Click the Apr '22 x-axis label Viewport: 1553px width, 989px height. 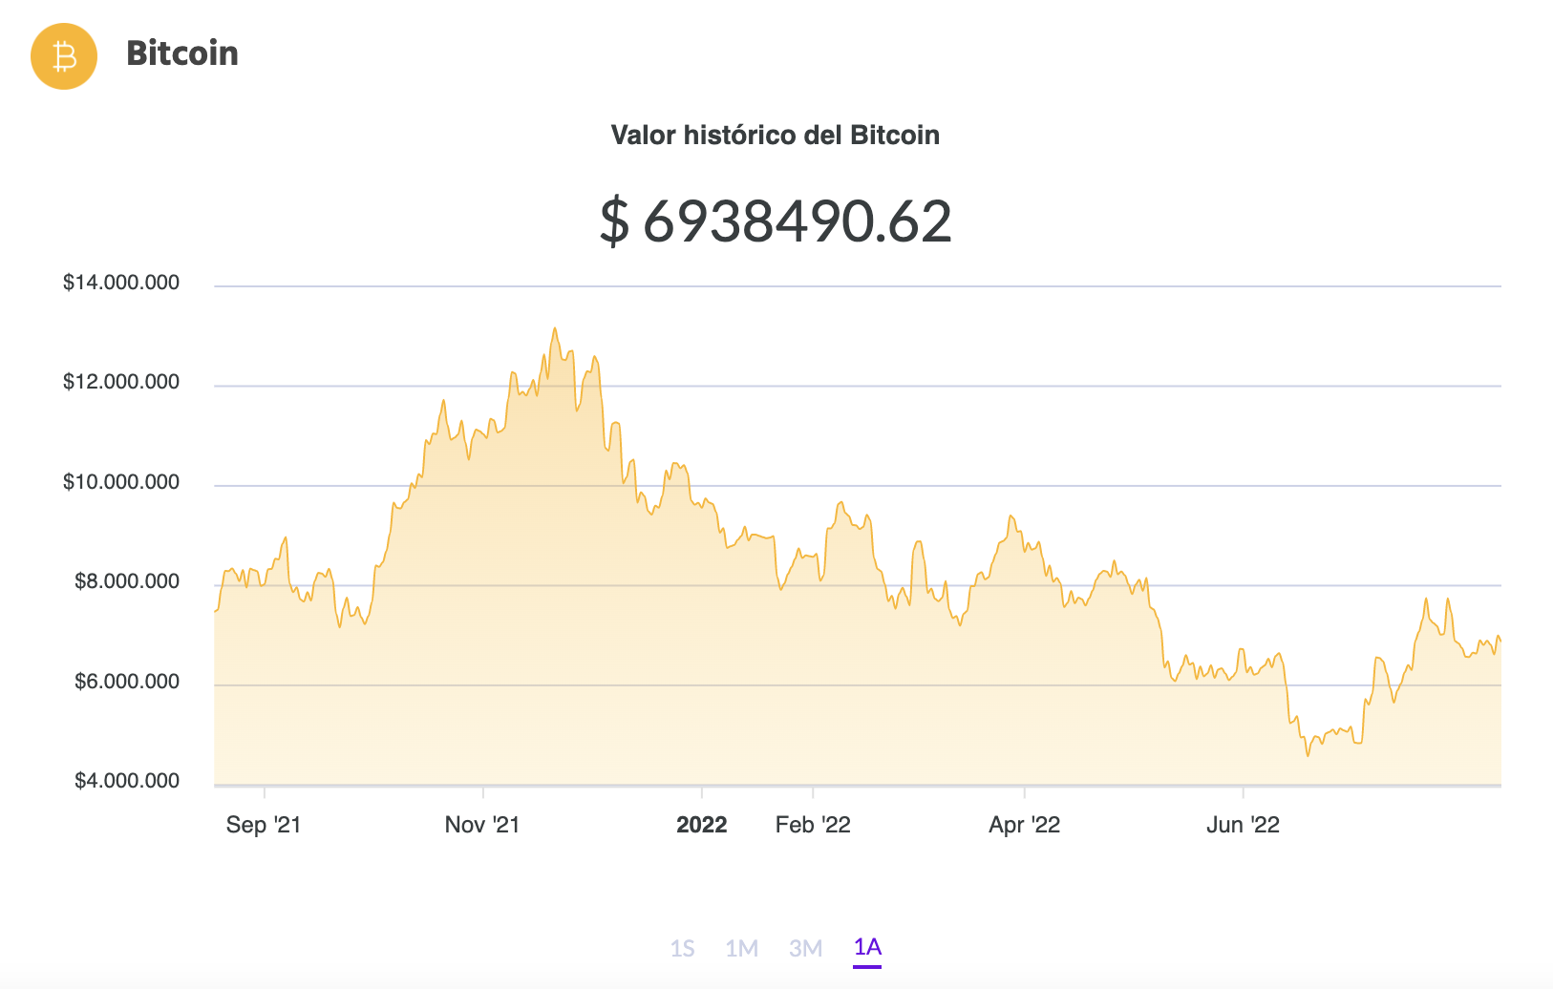click(1025, 825)
